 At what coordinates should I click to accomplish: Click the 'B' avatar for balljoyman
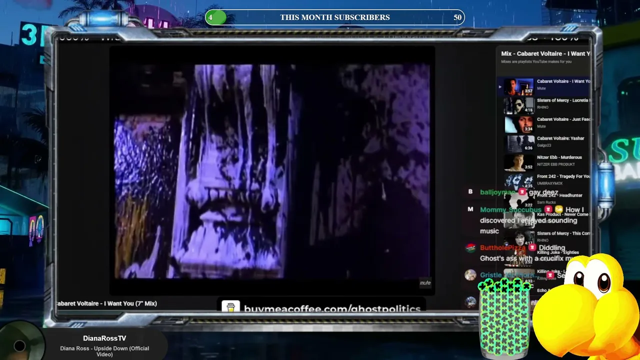(470, 192)
